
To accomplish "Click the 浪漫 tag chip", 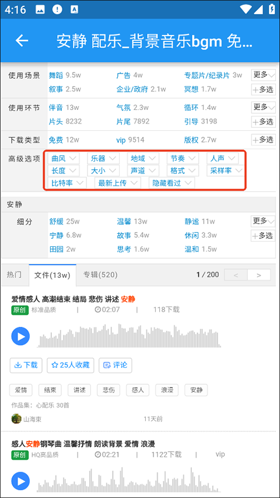I will [x=167, y=390].
